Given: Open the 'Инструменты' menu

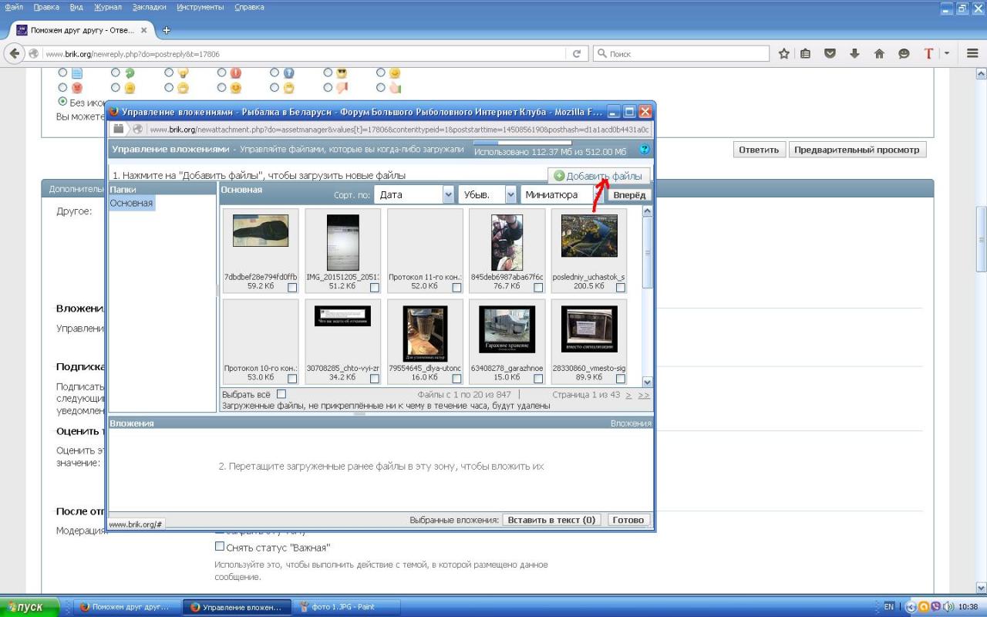Looking at the screenshot, I should 200,7.
